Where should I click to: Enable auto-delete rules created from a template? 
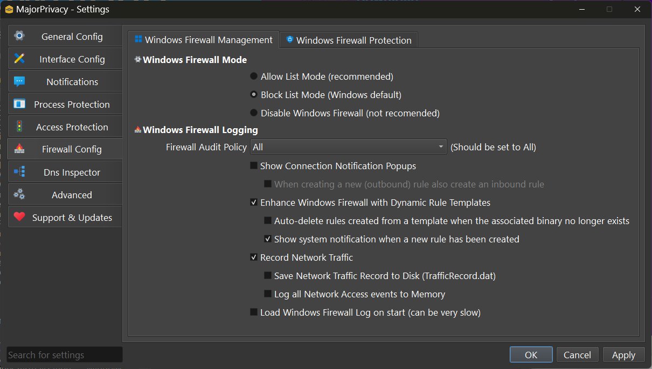pyautogui.click(x=447, y=221)
